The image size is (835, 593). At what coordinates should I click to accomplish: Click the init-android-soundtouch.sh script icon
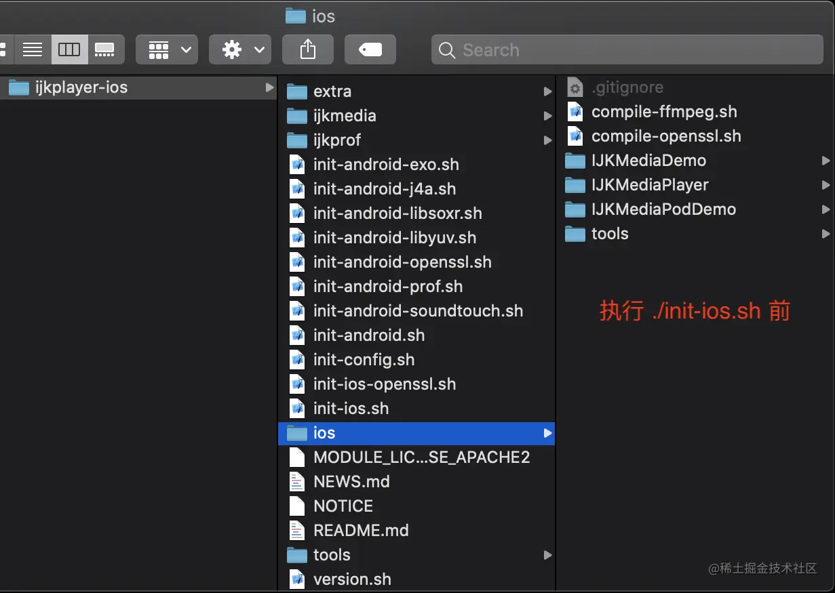(297, 311)
